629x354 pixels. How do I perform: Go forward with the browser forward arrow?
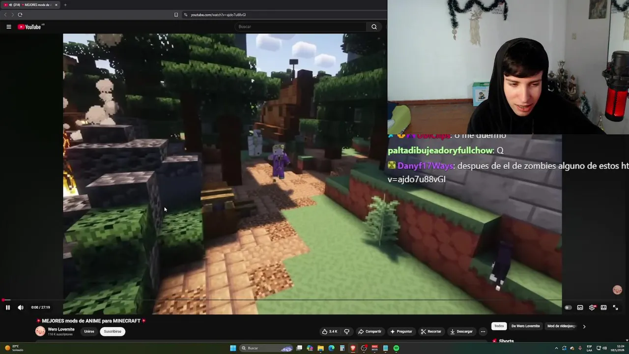(x=12, y=15)
